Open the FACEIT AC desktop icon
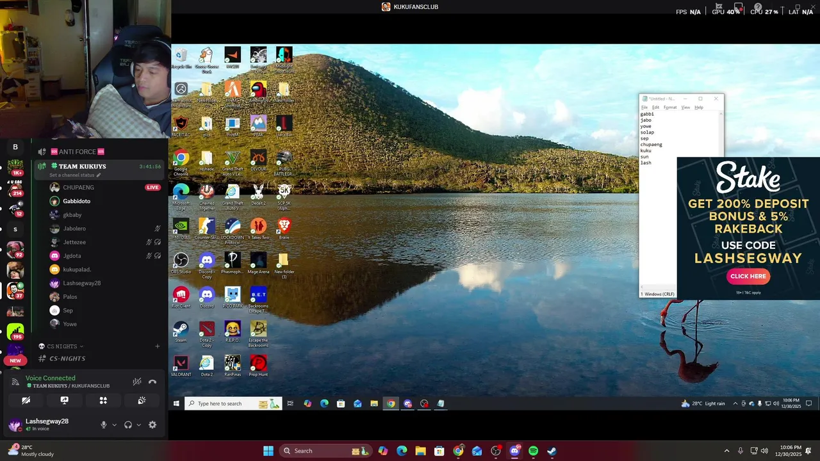 [x=181, y=126]
